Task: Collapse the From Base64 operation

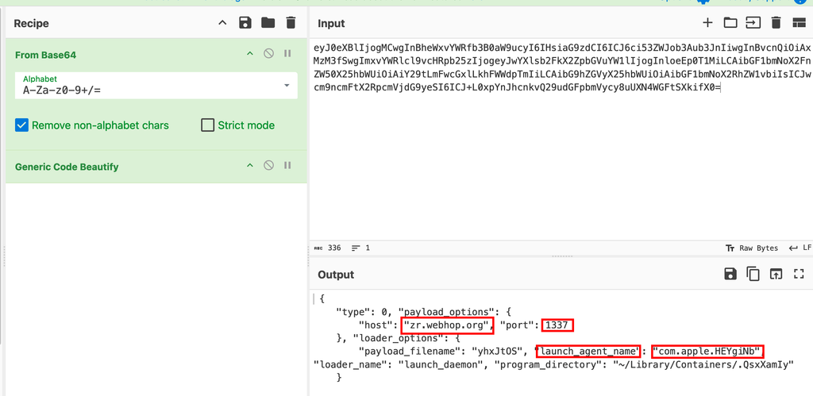Action: (x=249, y=54)
